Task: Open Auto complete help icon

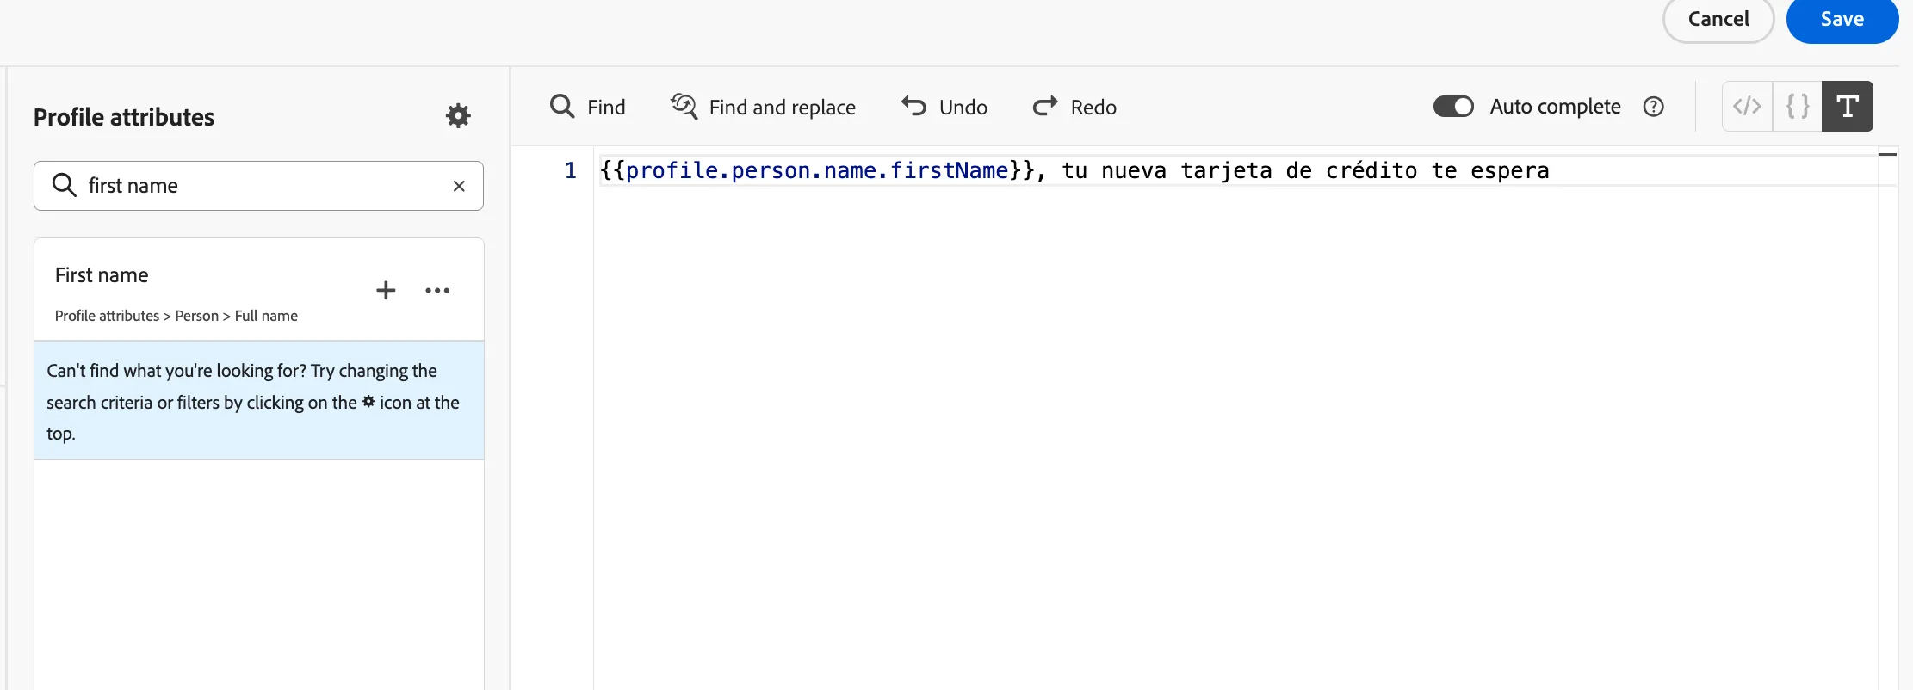Action: coord(1653,107)
